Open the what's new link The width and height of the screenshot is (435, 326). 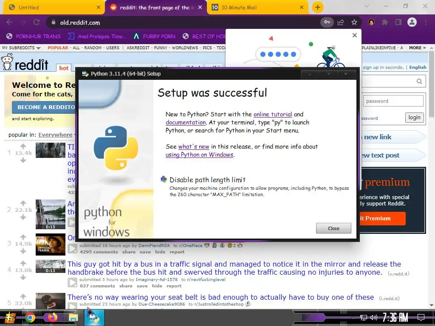click(194, 146)
